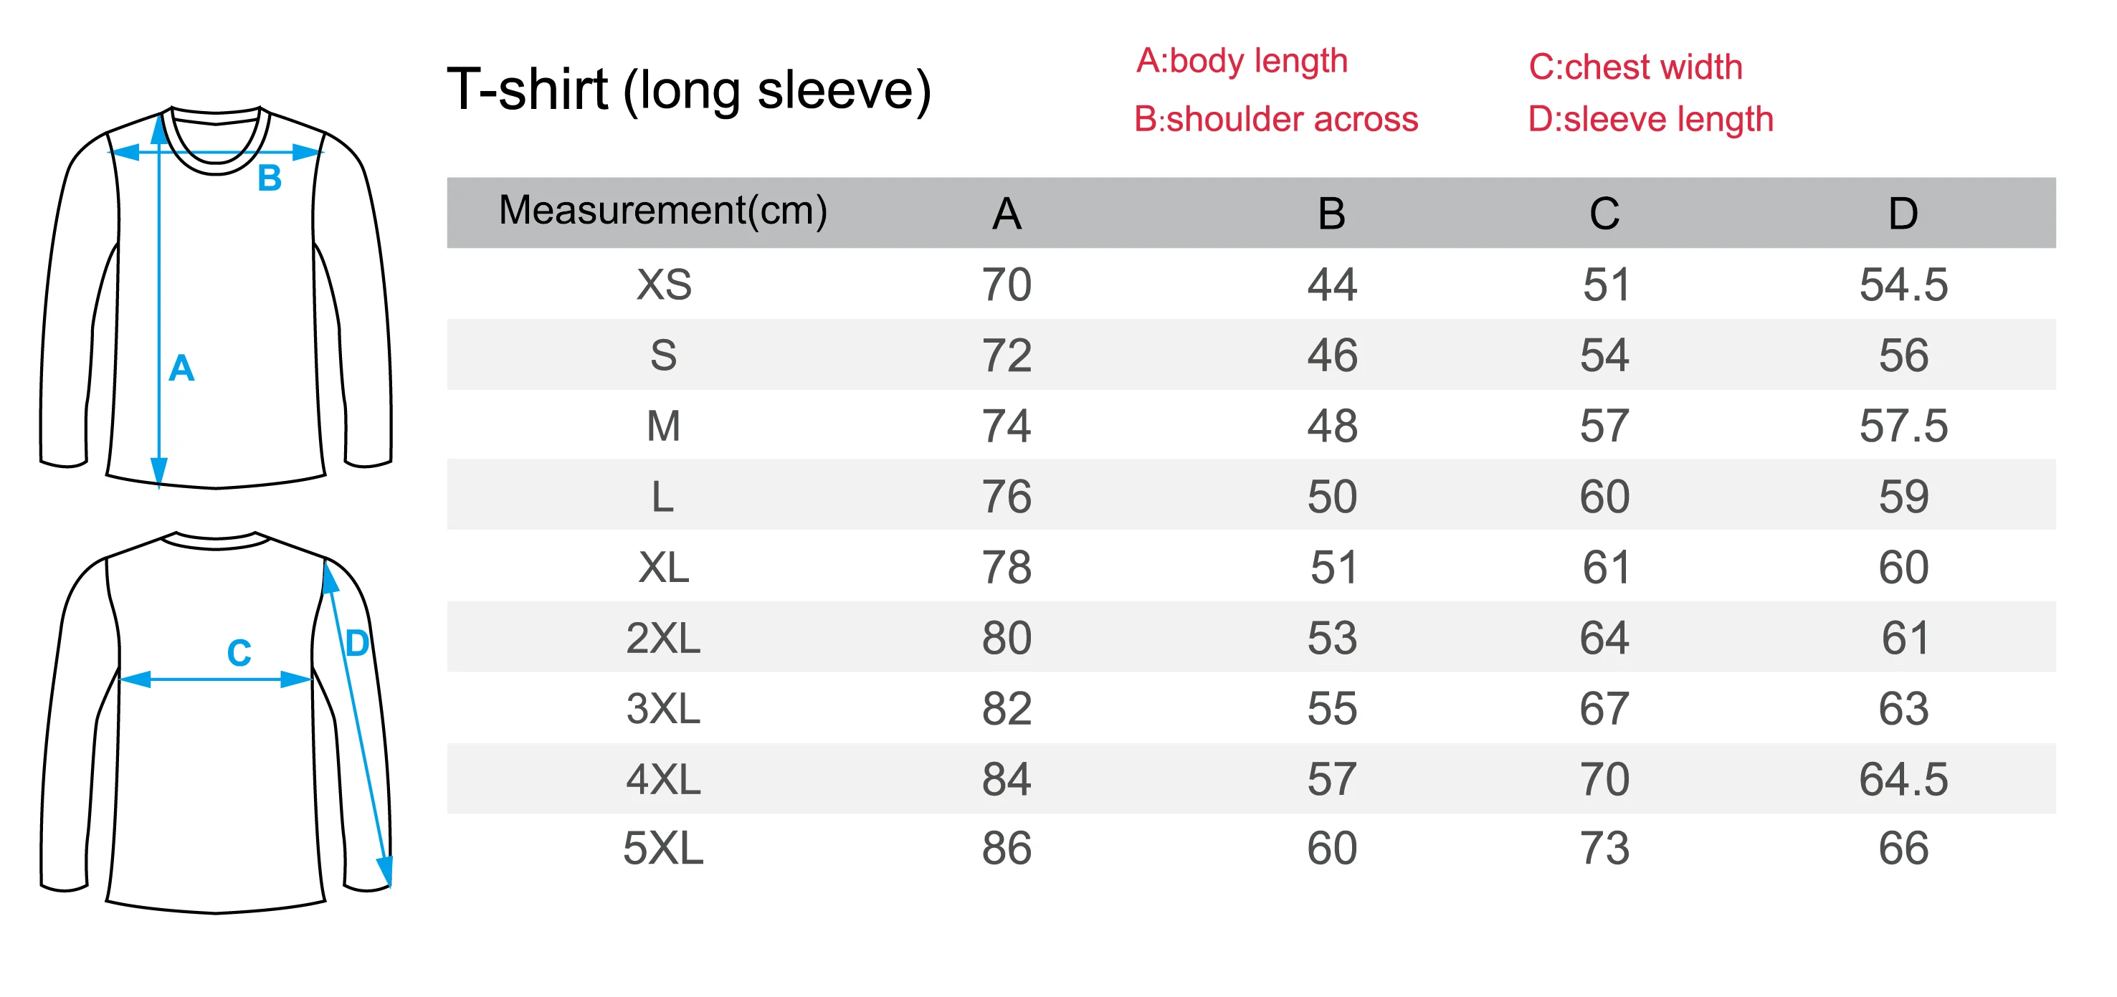
Task: Click the 'A:body length' legend text
Action: pos(1242,61)
